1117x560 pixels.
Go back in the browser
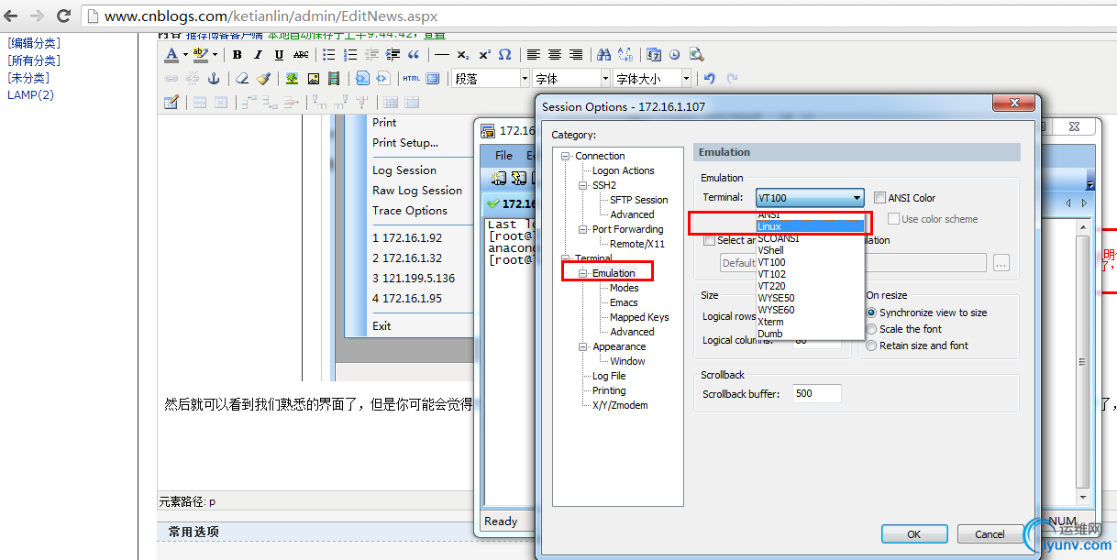13,16
